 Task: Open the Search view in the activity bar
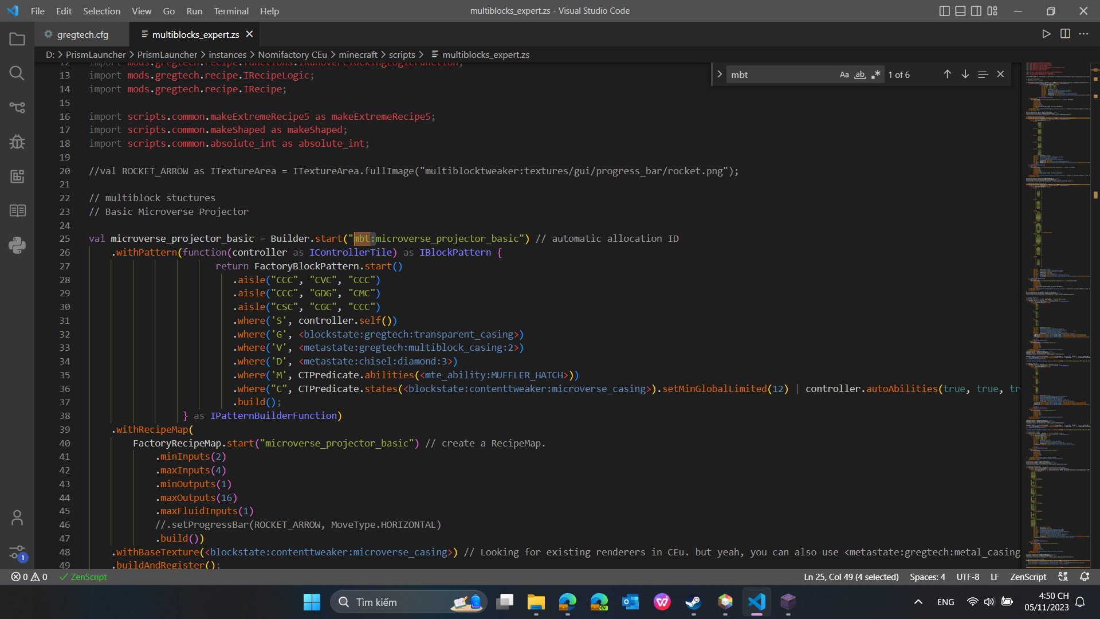click(x=17, y=73)
